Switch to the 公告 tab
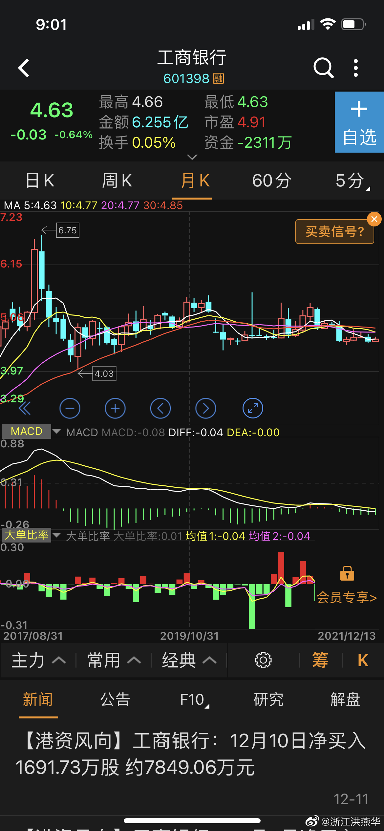384x831 pixels. [115, 699]
